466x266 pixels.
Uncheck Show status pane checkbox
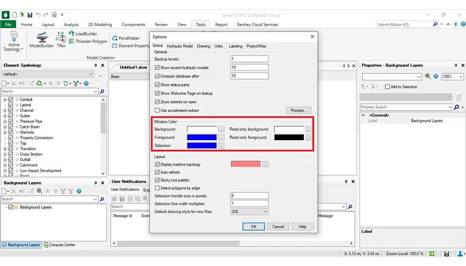pos(157,85)
